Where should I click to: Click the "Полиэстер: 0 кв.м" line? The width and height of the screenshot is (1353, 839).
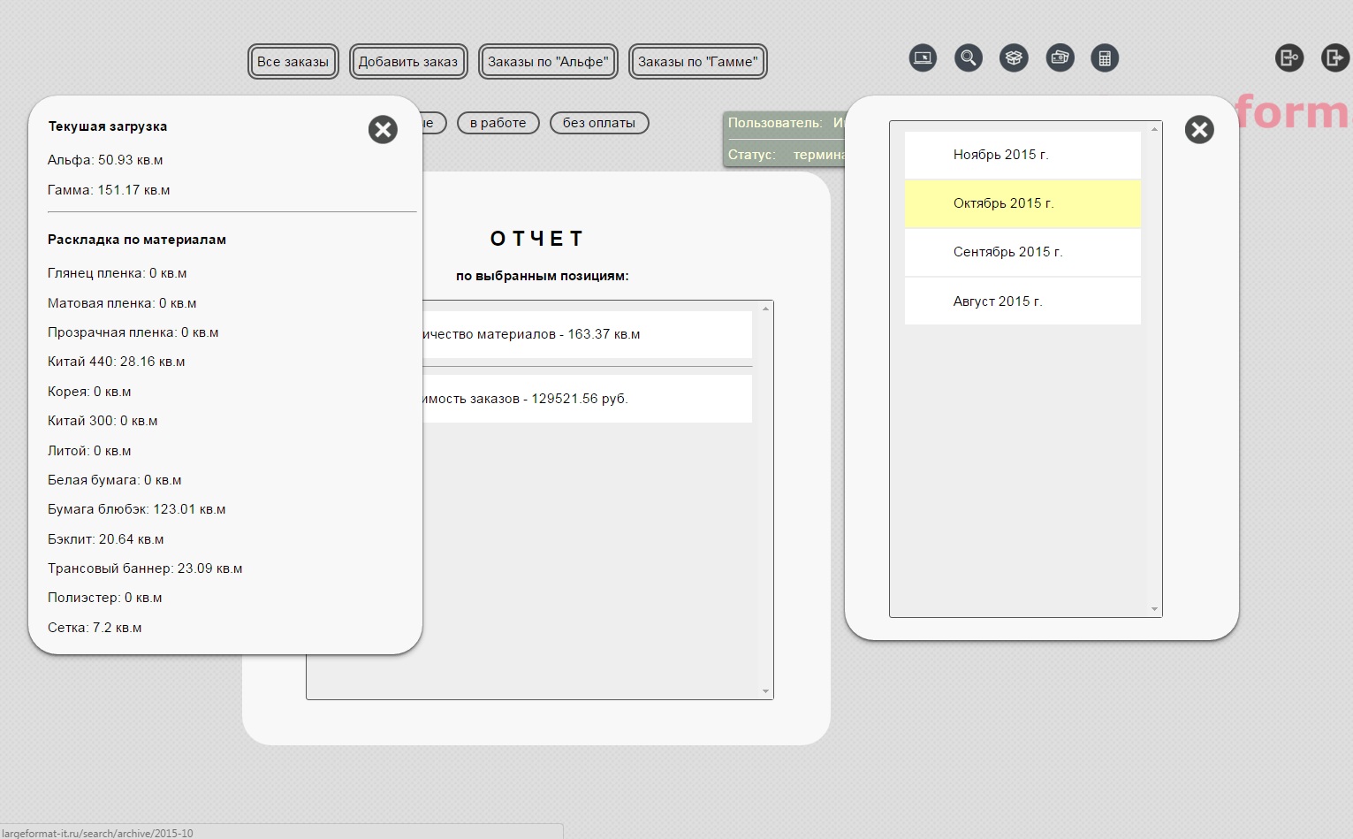(x=105, y=598)
